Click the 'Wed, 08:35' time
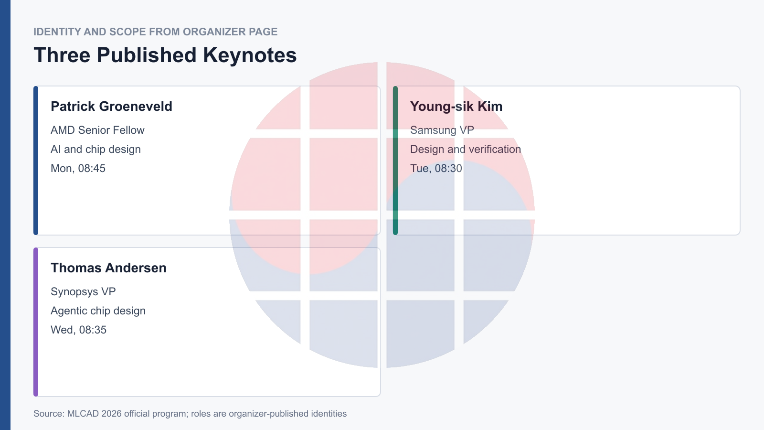Image resolution: width=764 pixels, height=430 pixels. [78, 330]
